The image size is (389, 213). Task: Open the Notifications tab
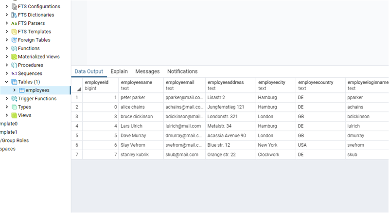[182, 71]
